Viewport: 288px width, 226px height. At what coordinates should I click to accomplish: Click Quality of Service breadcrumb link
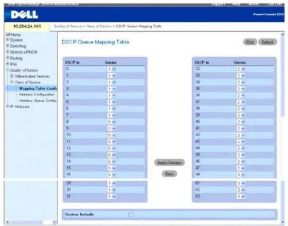click(67, 26)
